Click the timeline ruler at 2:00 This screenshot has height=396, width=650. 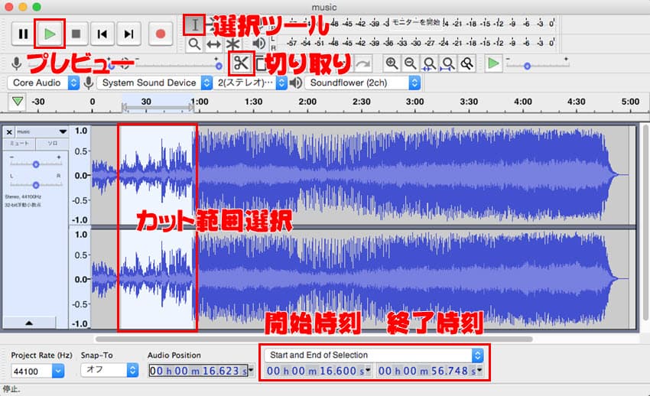click(307, 102)
